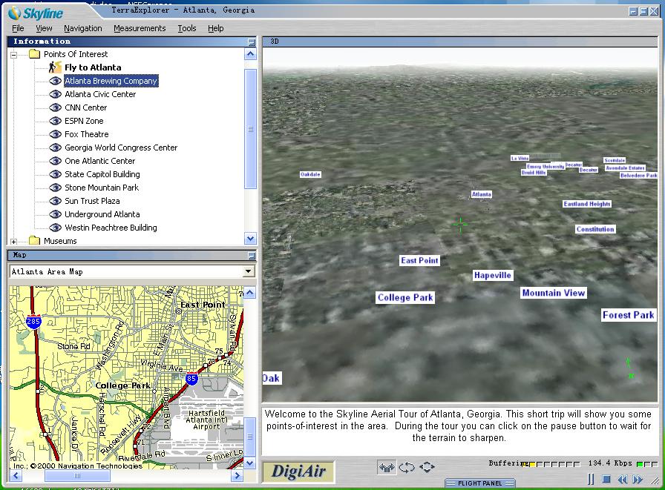The image size is (665, 490).
Task: Select Stone Mountain Park entry
Action: click(x=102, y=188)
